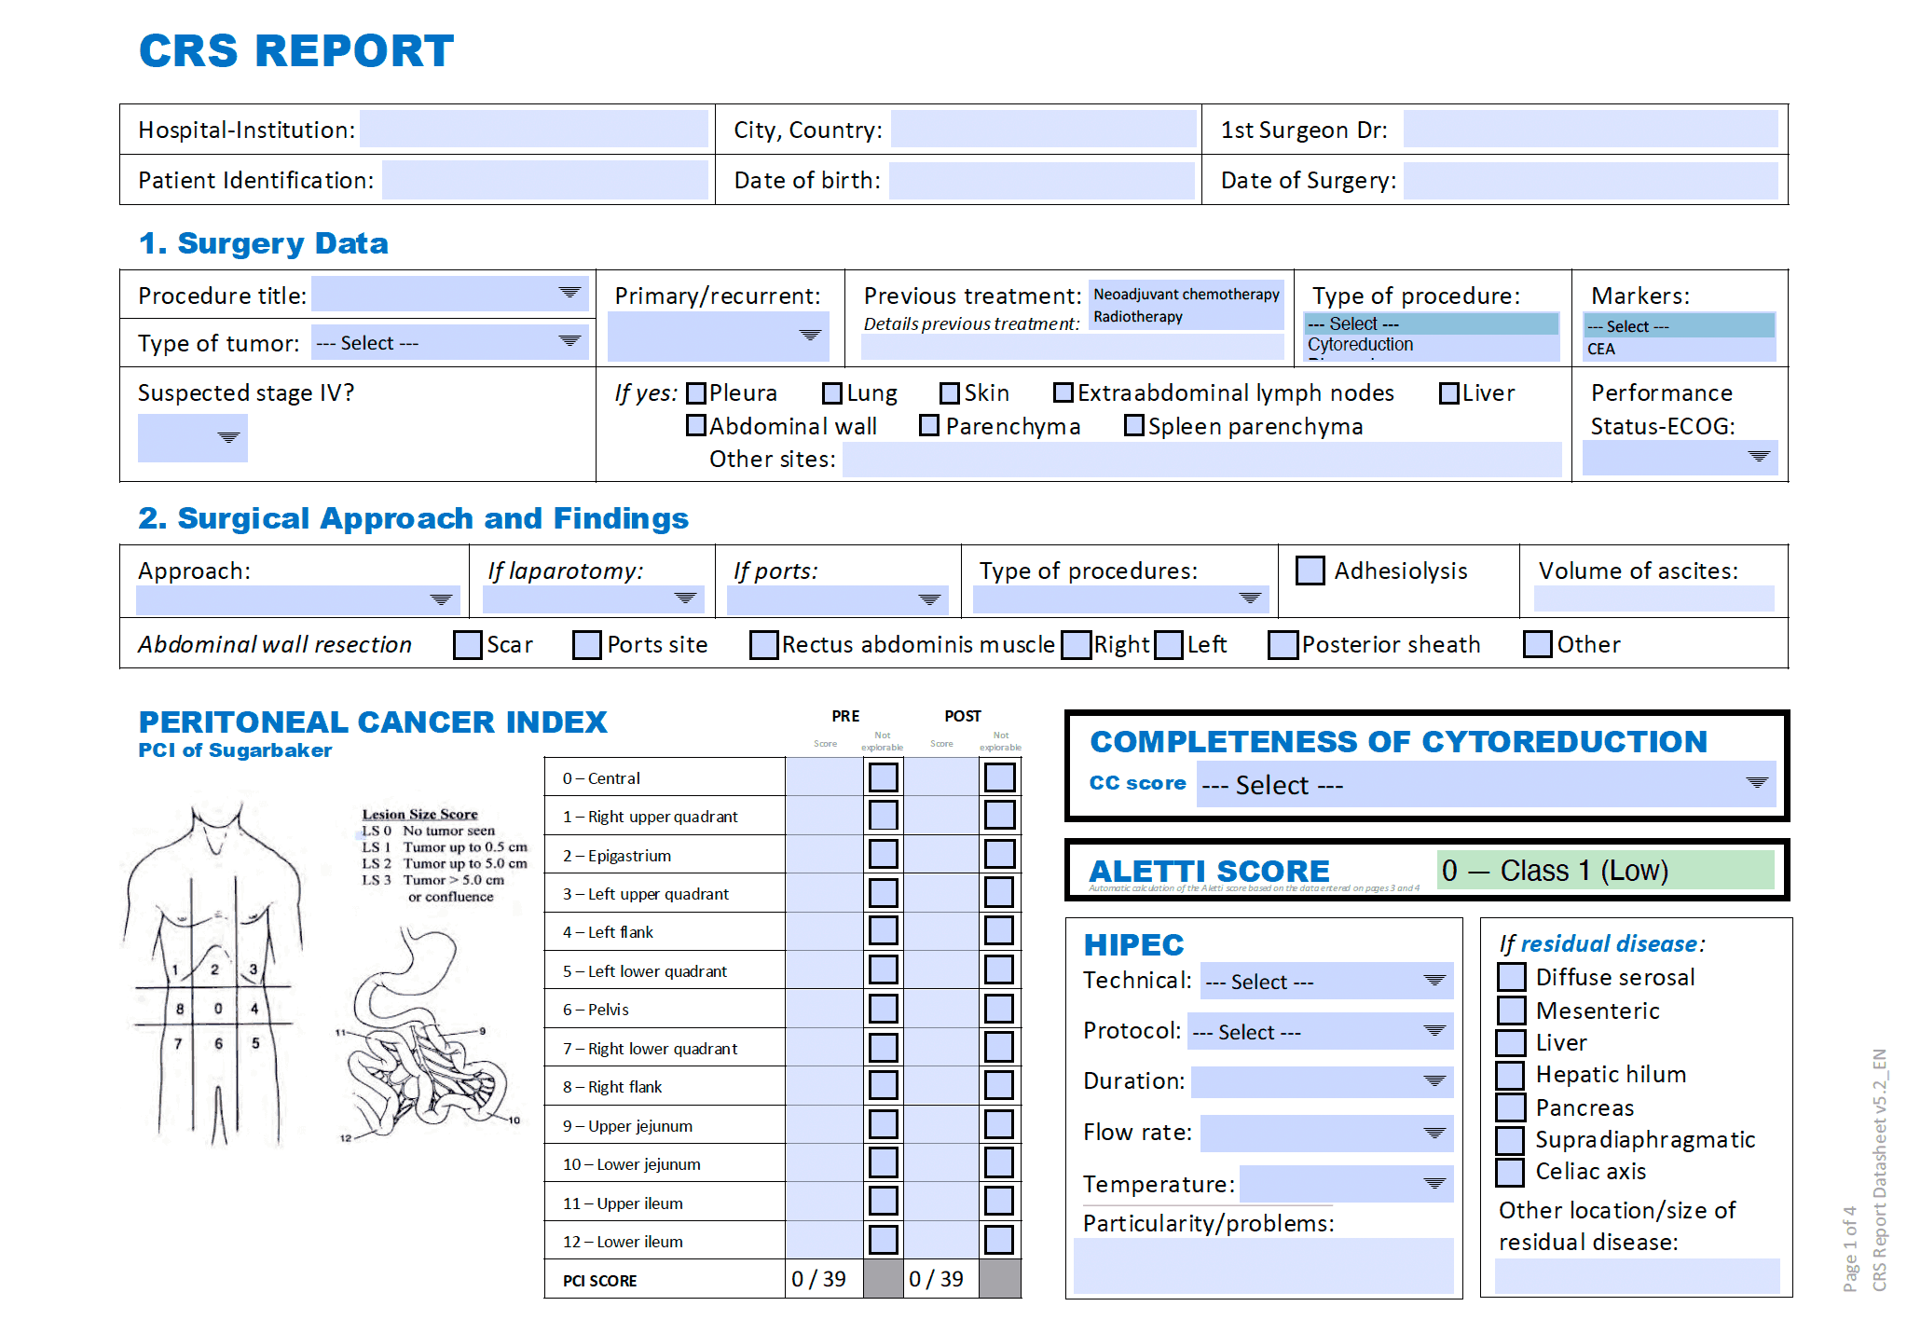Check the Skin checkbox
Viewport: 1907px width, 1320px height.
click(x=950, y=393)
